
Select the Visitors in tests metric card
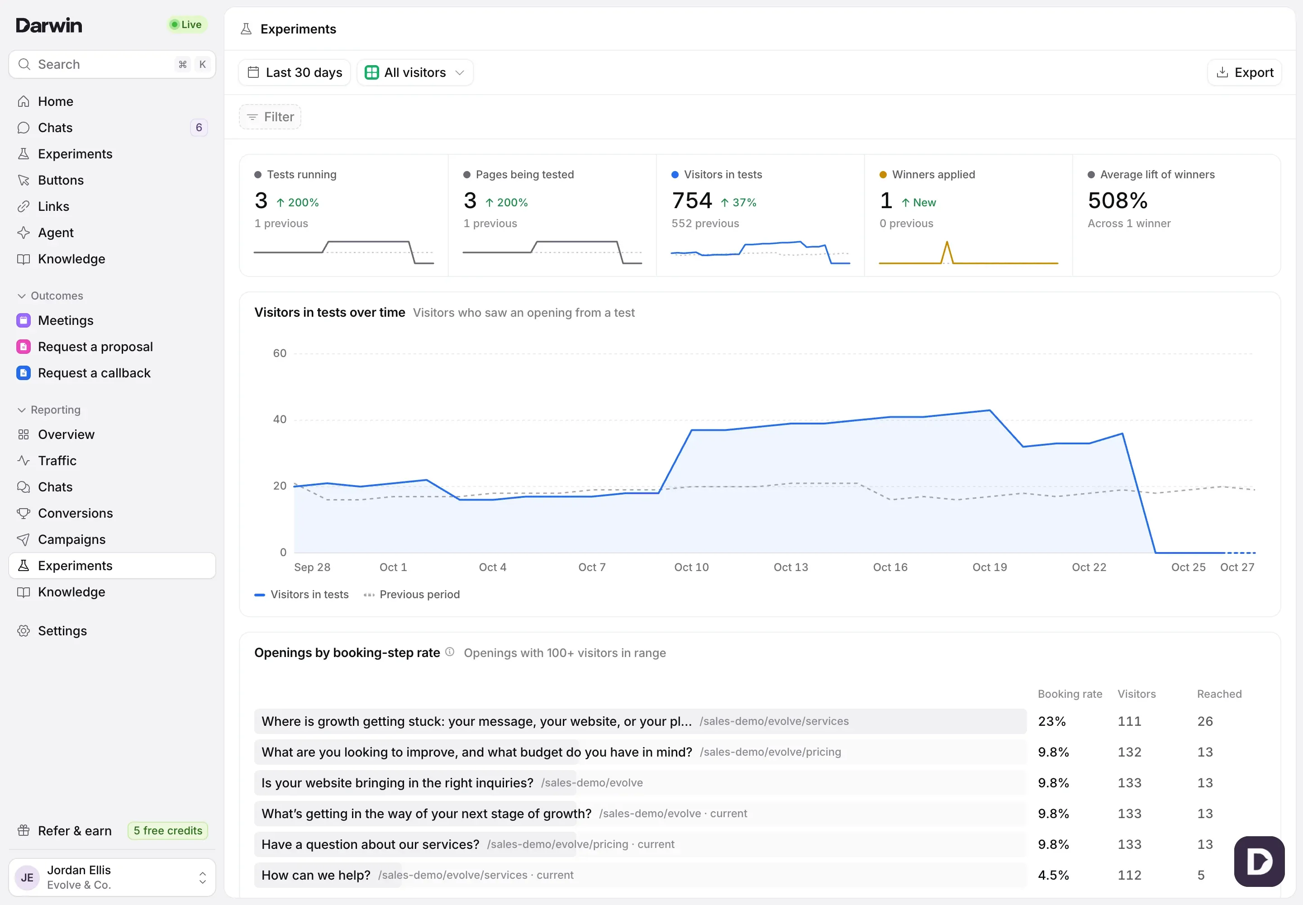pos(760,215)
